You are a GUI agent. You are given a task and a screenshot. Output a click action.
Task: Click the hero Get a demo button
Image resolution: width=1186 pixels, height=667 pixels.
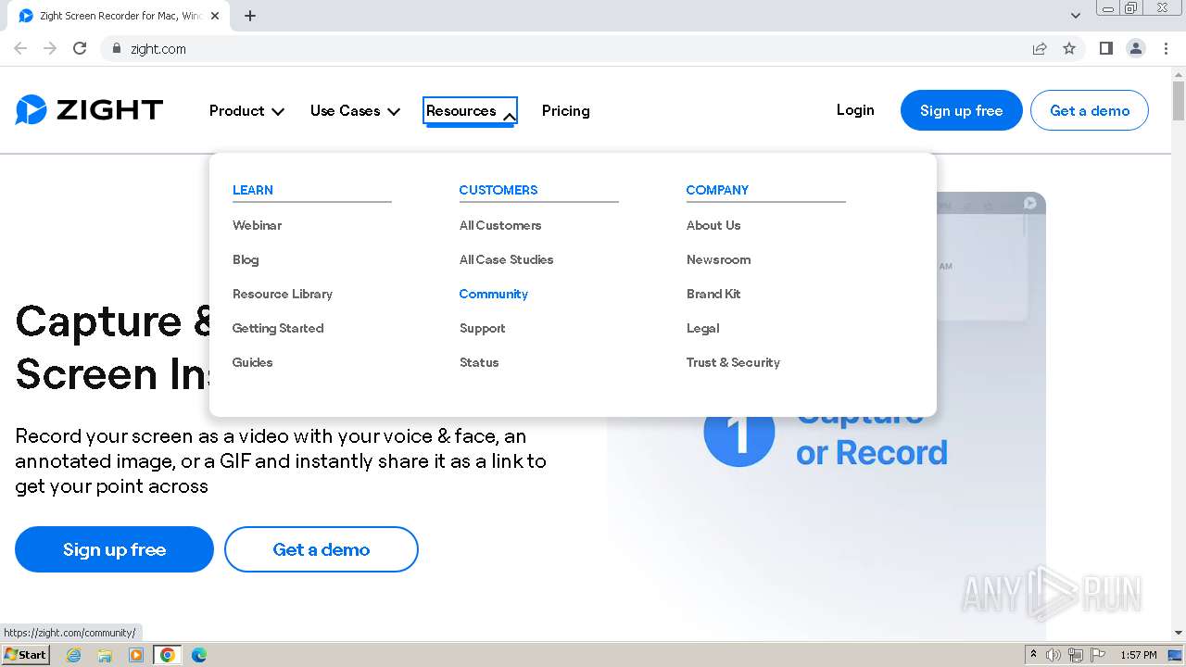tap(321, 549)
